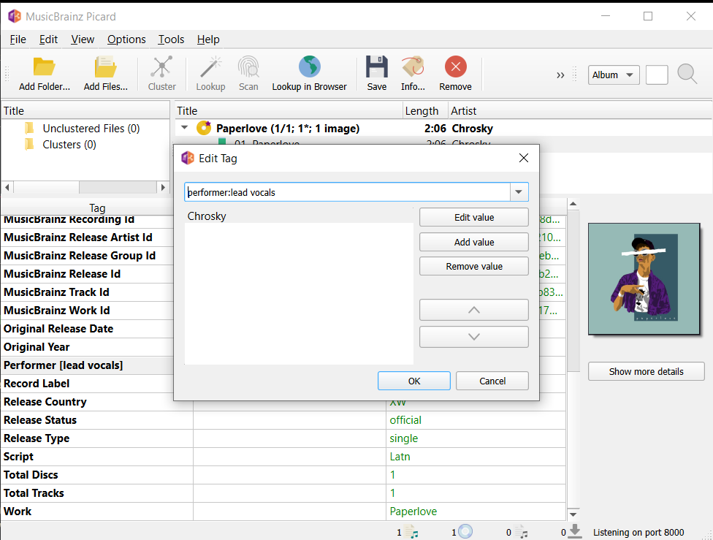
Task: Click the files count status icon
Action: click(411, 532)
